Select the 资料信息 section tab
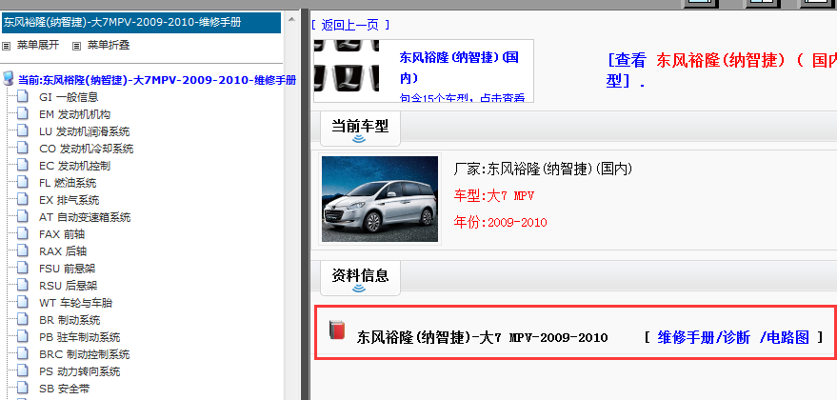This screenshot has width=837, height=400. [360, 278]
